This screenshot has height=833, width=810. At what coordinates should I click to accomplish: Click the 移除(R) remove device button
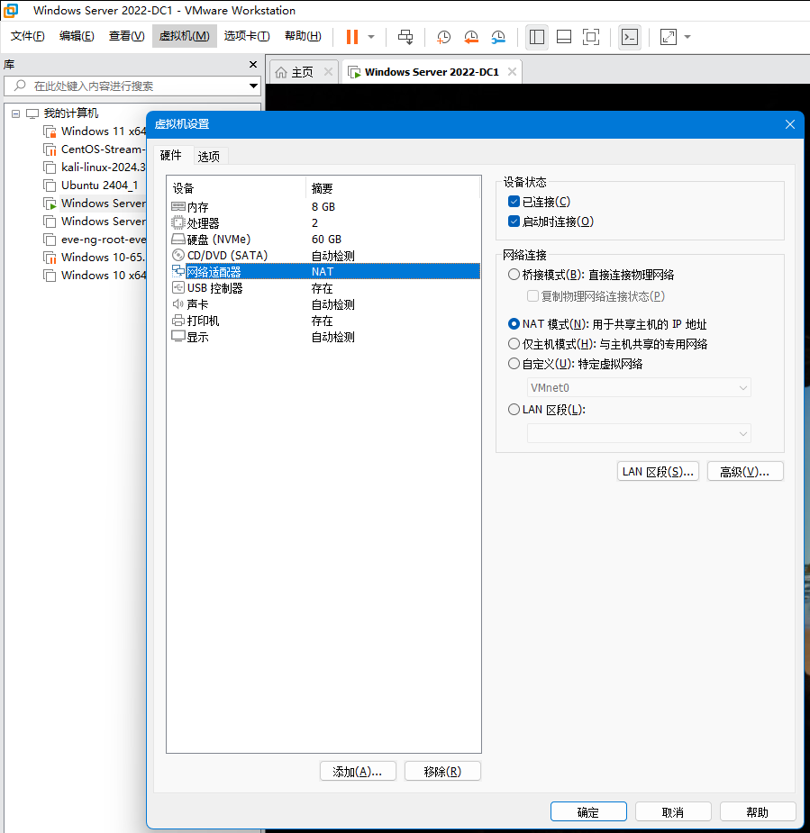442,772
